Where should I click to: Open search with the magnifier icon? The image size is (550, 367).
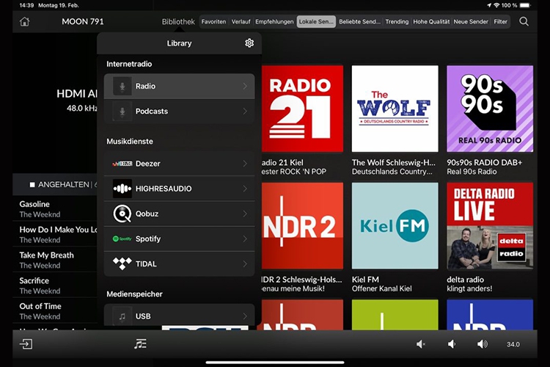tap(524, 21)
